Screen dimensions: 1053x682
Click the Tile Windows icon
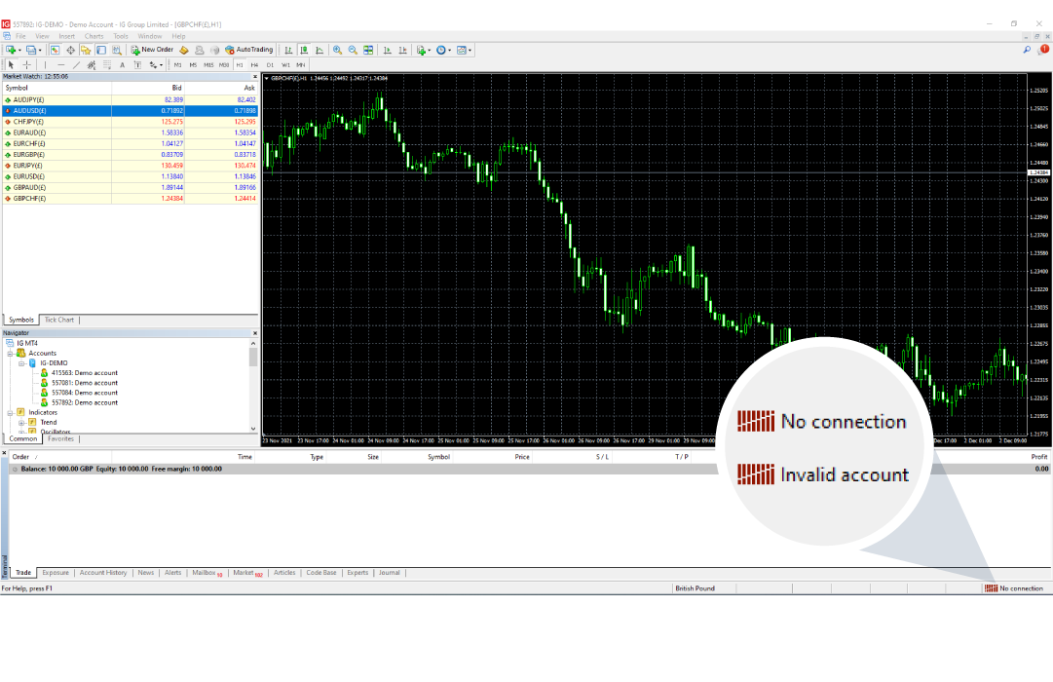coord(368,50)
